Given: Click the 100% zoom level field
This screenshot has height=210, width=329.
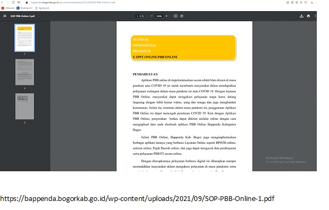Looking at the screenshot, I should 159,16.
